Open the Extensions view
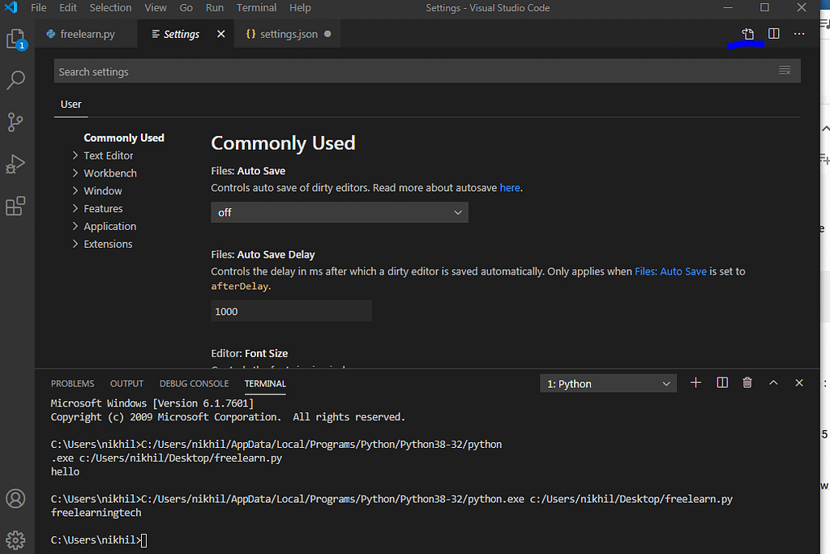The image size is (830, 554). point(15,206)
